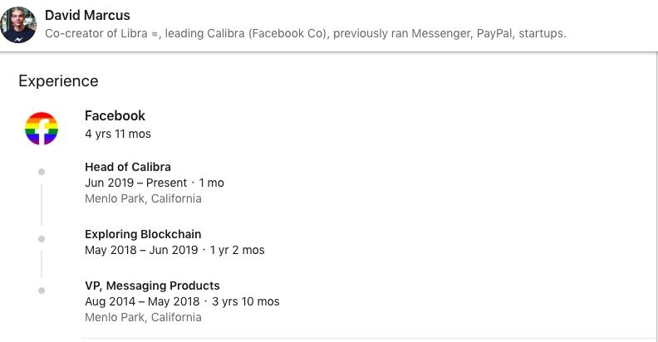Click the timeline line below Head of Calibra dot
The image size is (658, 342).
42,203
